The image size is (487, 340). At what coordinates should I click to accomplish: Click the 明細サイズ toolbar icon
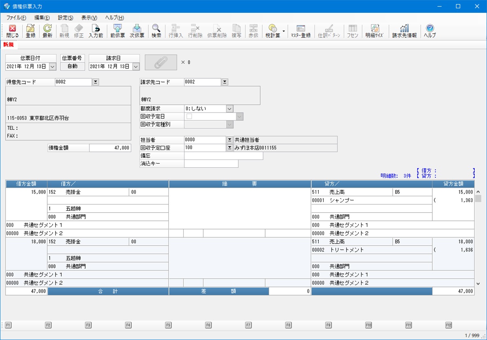pyautogui.click(x=374, y=31)
